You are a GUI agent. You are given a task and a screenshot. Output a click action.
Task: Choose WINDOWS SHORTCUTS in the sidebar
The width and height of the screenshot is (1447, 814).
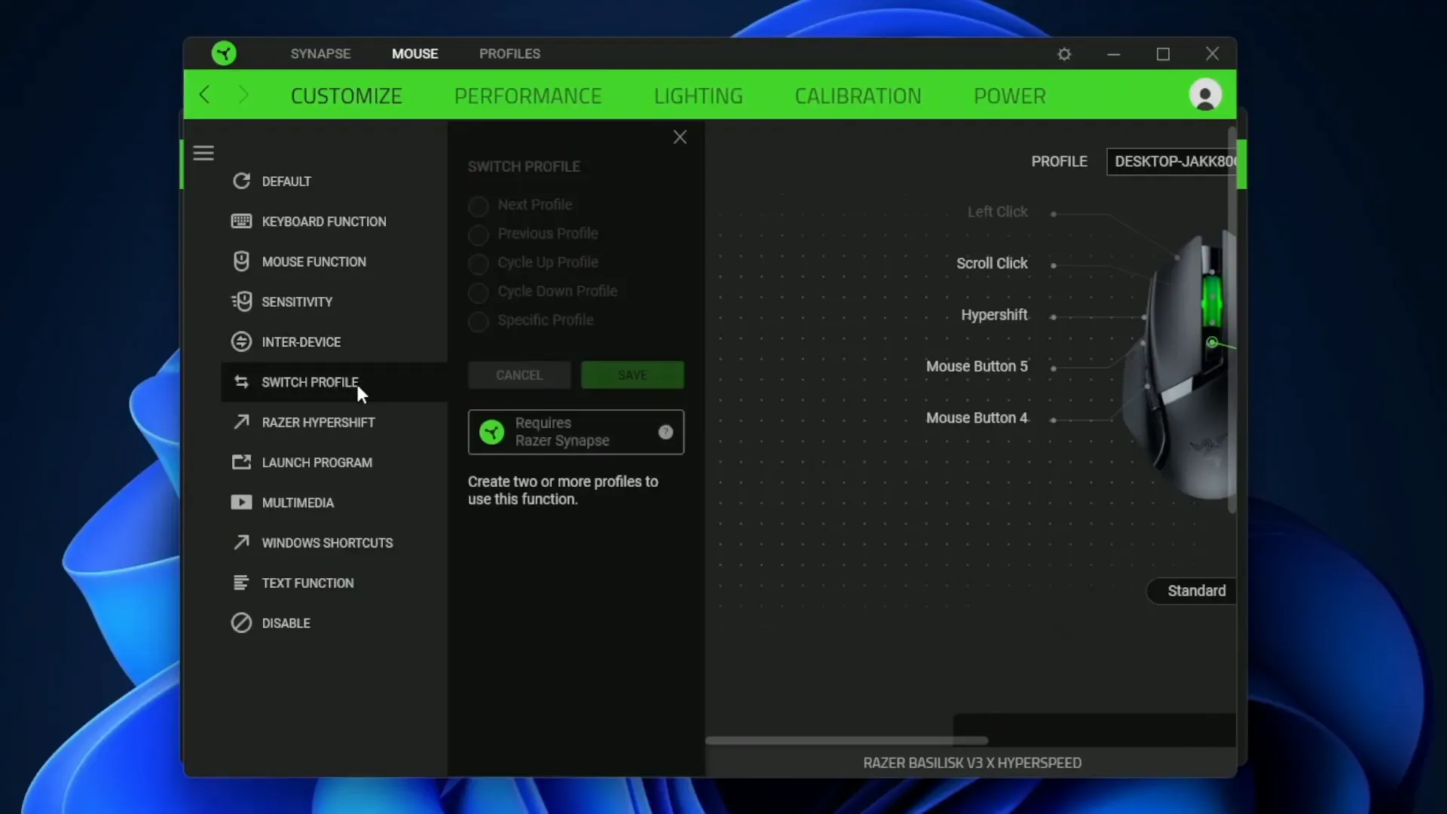tap(327, 543)
